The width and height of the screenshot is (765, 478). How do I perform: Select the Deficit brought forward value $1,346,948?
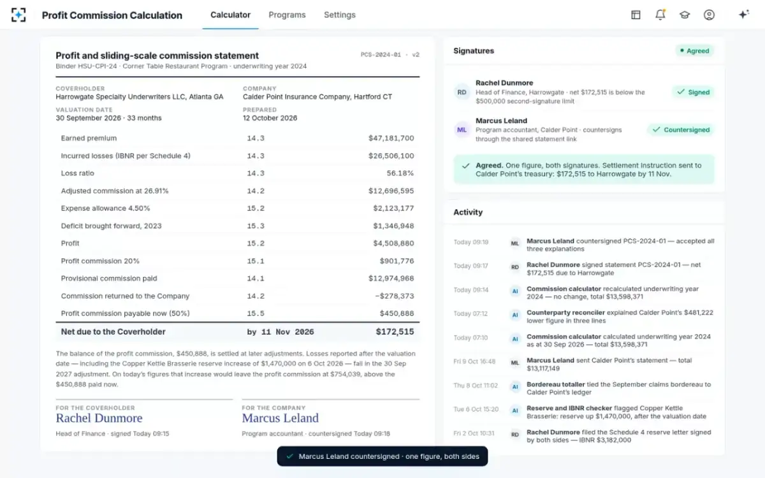coord(393,226)
